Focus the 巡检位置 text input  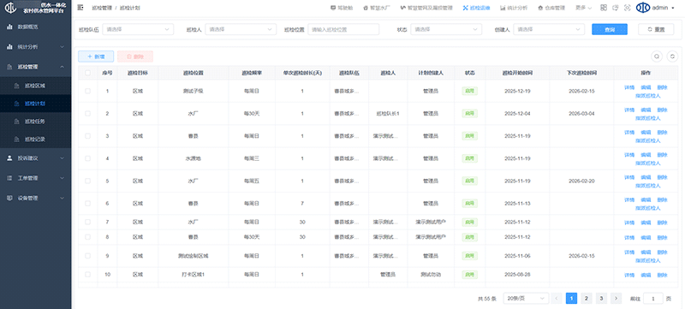pos(343,29)
